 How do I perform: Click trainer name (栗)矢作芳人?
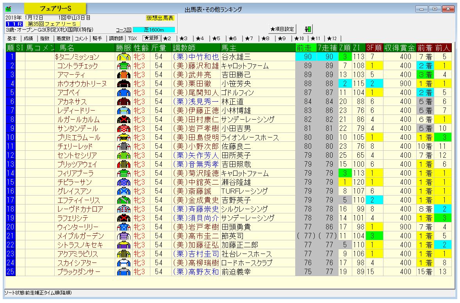pyautogui.click(x=196, y=155)
